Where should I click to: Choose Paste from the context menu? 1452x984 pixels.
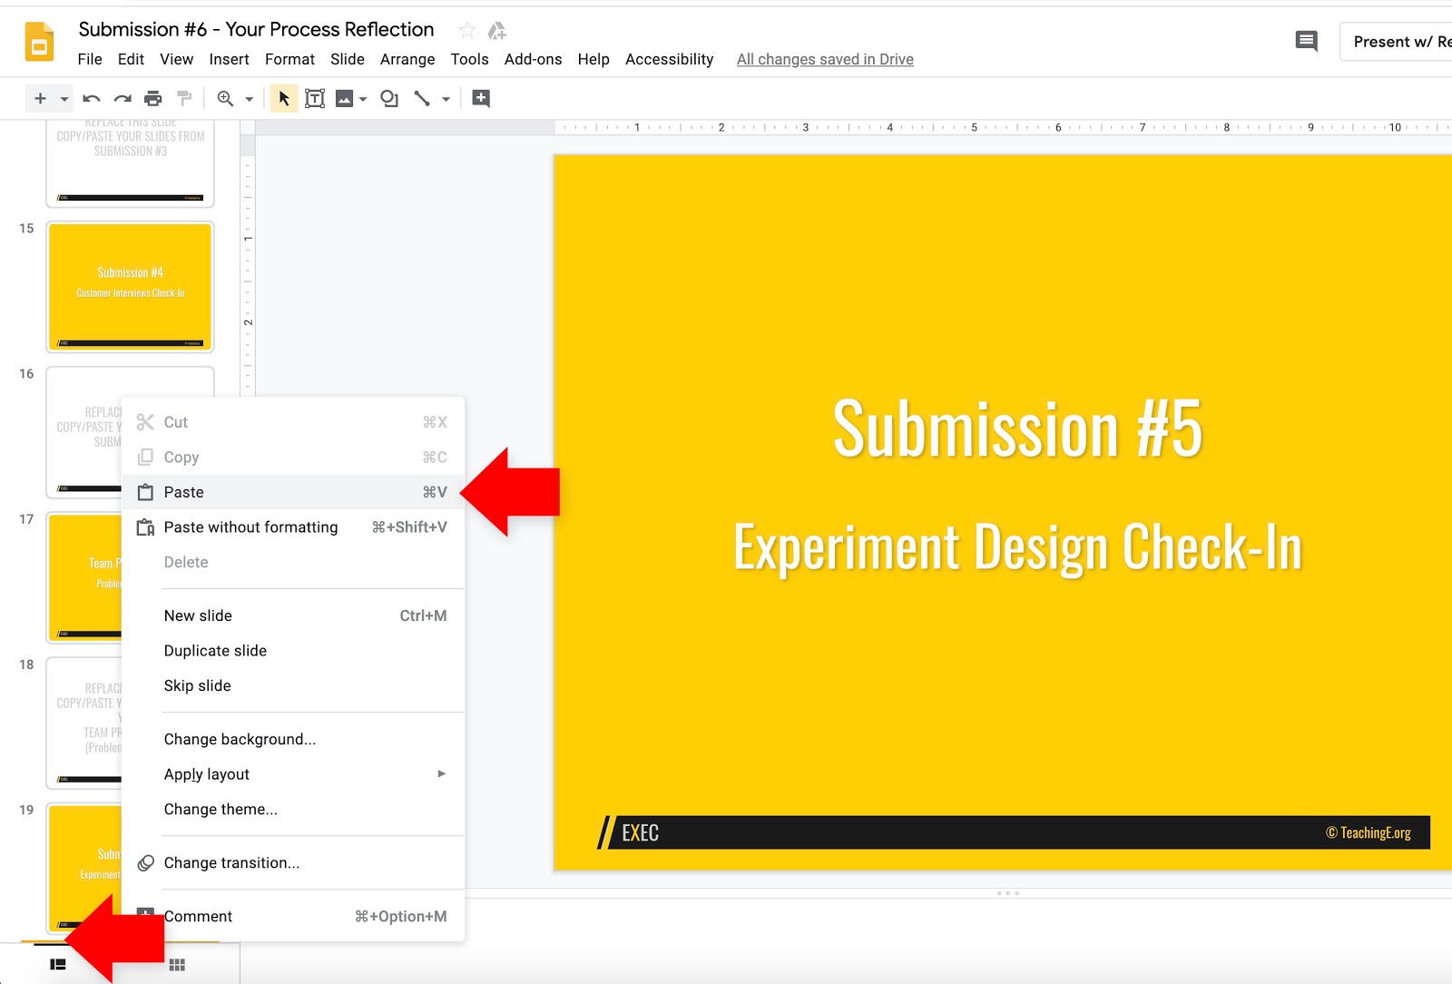(293, 492)
